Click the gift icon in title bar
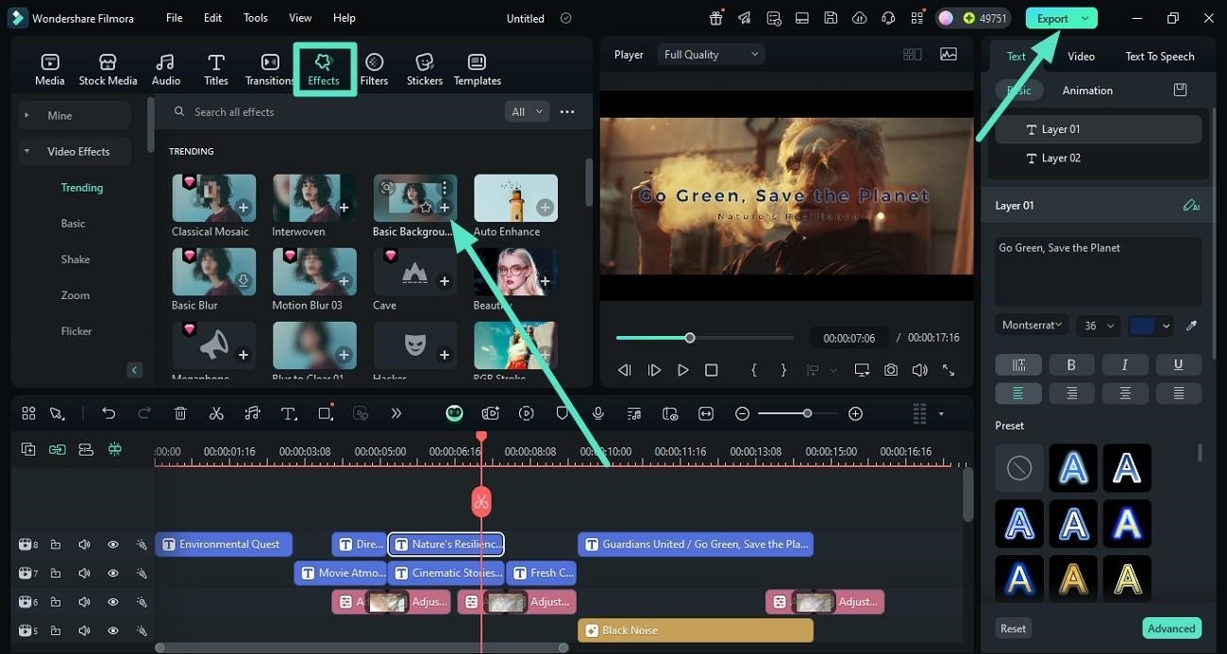Image resolution: width=1227 pixels, height=654 pixels. coord(716,18)
